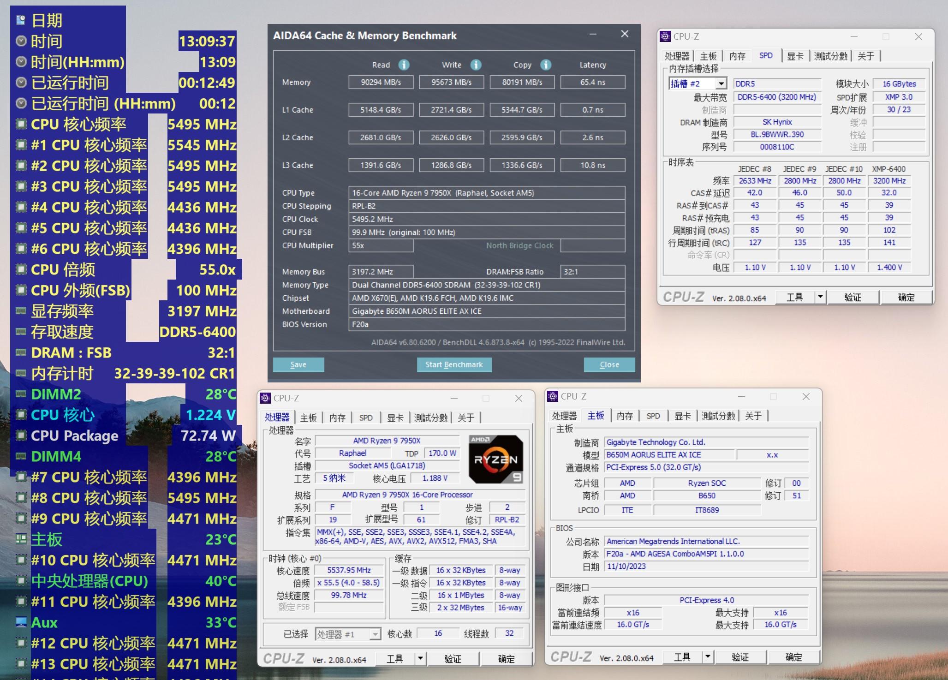Click the icon beside CPU 外频(FSB) row

point(21,290)
